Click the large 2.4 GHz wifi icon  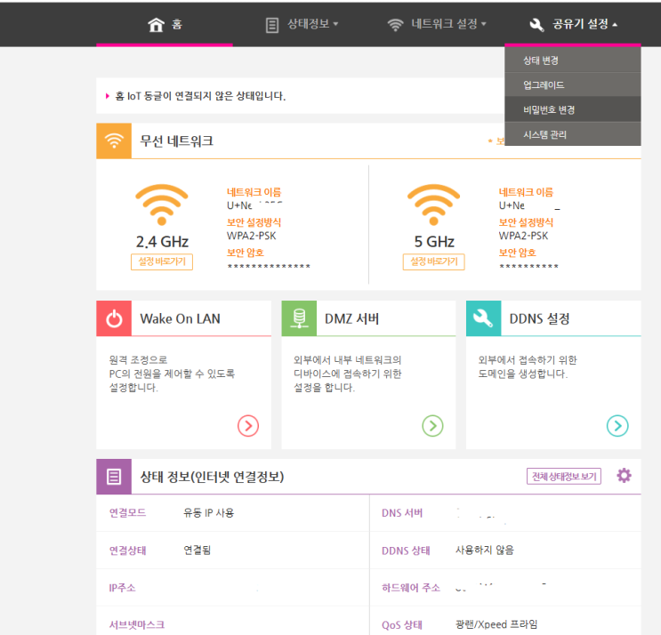click(x=161, y=205)
